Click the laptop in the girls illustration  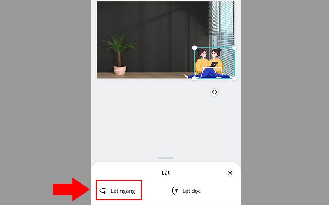point(213,64)
